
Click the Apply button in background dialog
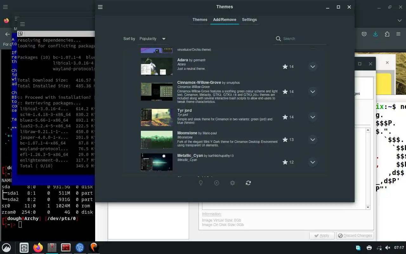click(322, 236)
